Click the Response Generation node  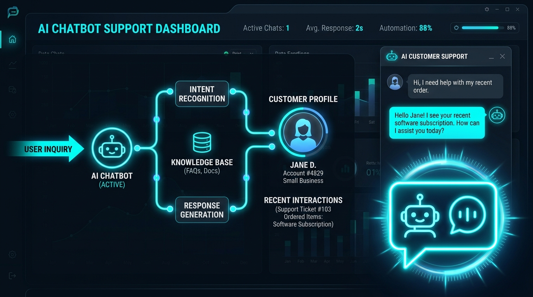coord(202,210)
